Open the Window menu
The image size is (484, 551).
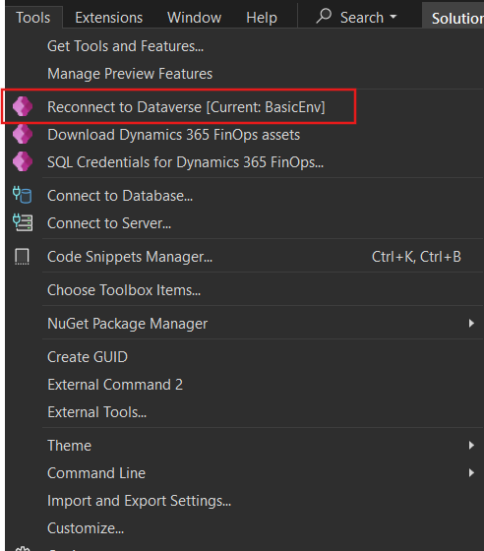[194, 18]
